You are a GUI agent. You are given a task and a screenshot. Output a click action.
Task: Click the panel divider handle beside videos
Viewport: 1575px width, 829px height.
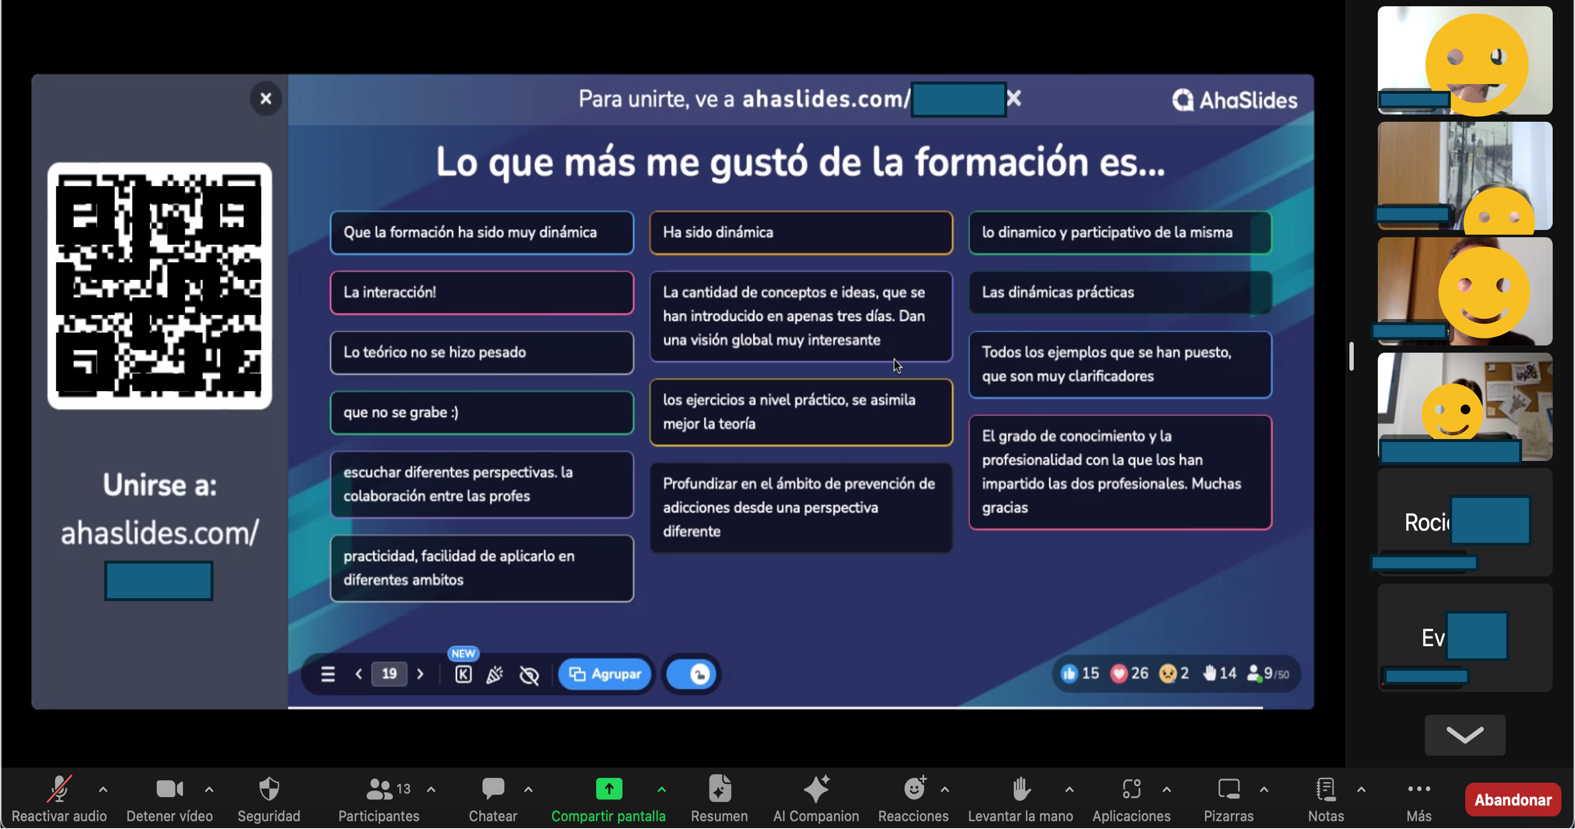point(1351,356)
